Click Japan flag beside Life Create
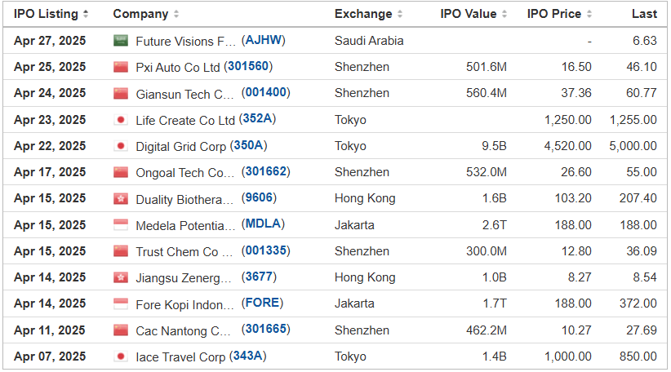Viewport: 671px width, 372px height. [x=121, y=120]
